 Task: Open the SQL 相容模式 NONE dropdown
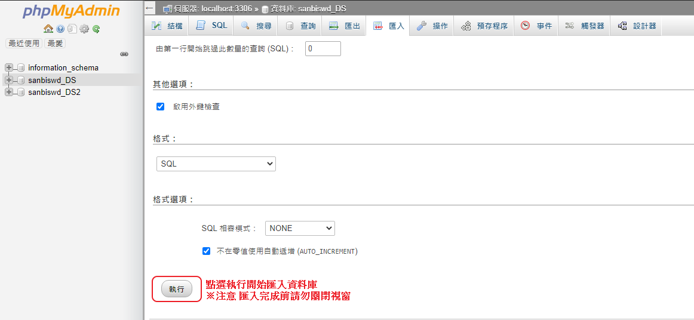coord(300,228)
